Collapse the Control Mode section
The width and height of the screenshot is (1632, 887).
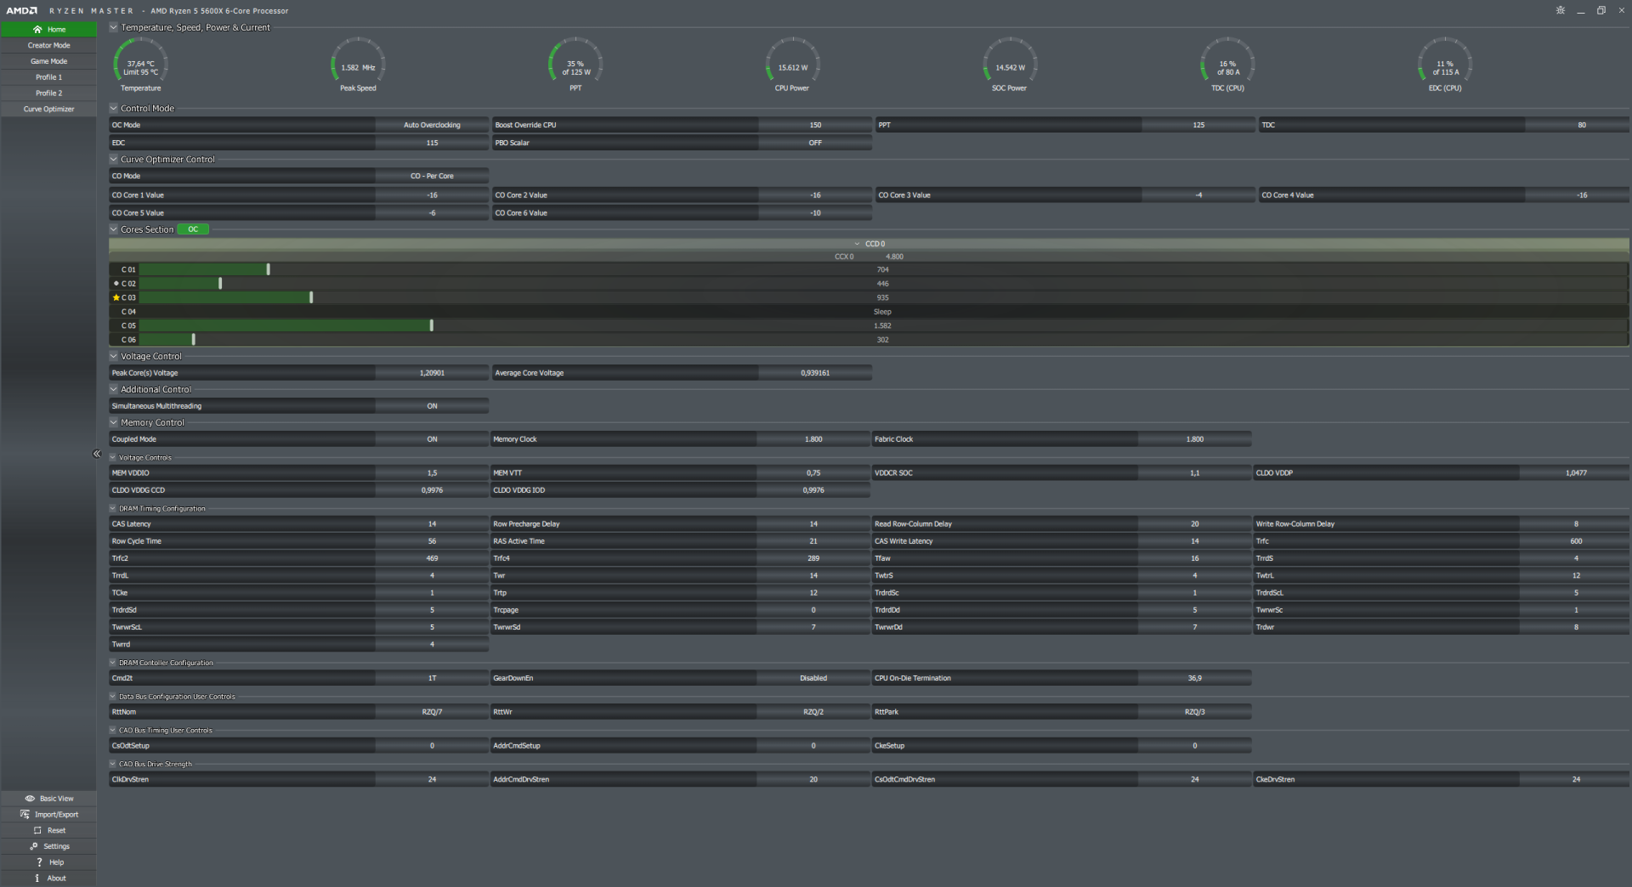point(114,108)
